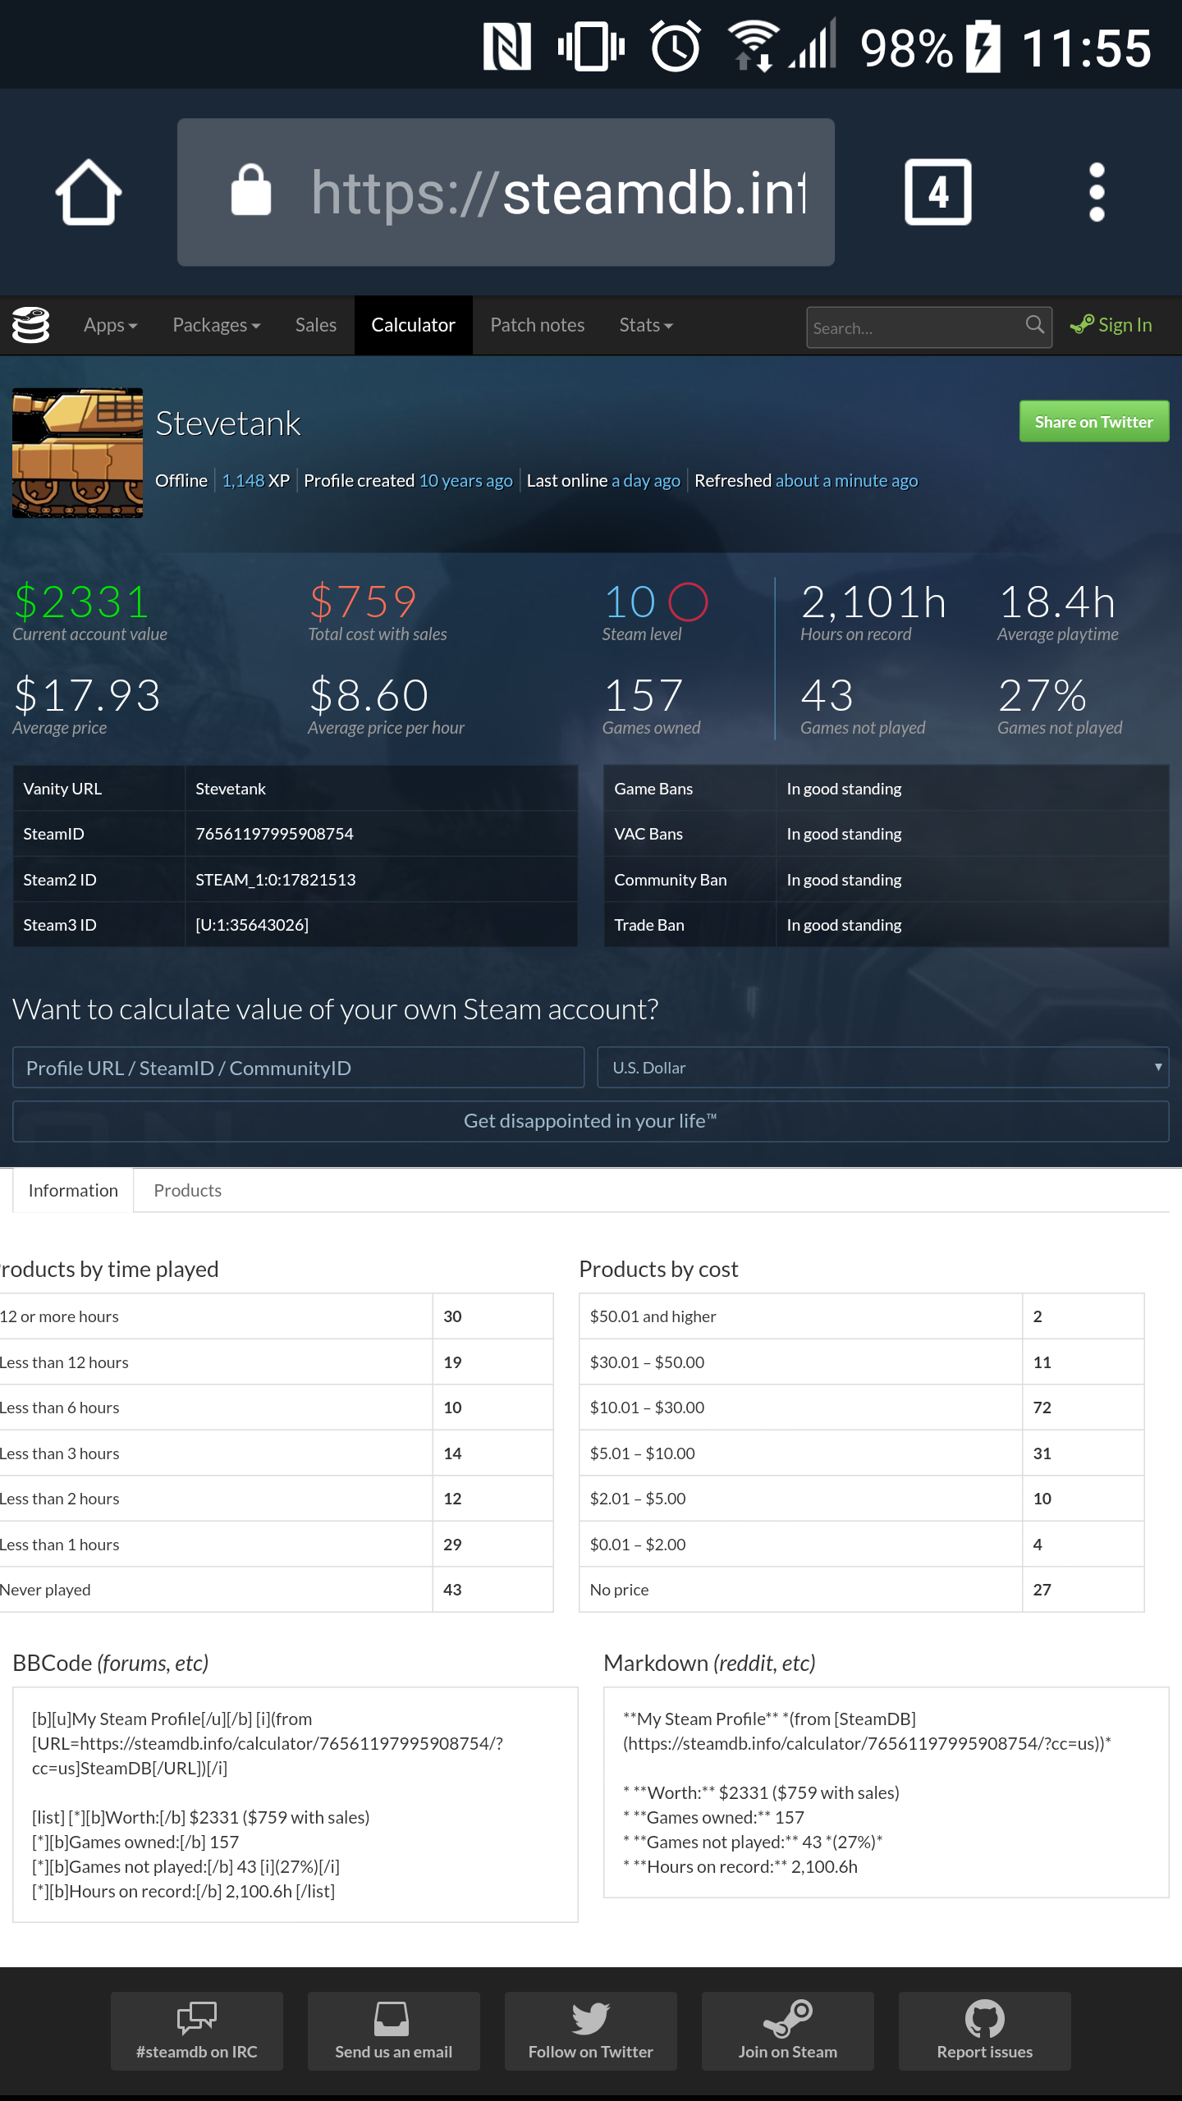This screenshot has height=2101, width=1182.
Task: Open the Patch notes menu item
Action: pyautogui.click(x=537, y=325)
